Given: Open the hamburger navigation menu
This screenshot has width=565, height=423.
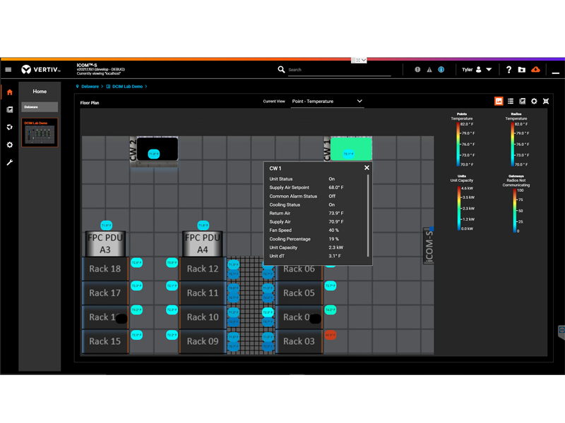Looking at the screenshot, I should pos(8,69).
